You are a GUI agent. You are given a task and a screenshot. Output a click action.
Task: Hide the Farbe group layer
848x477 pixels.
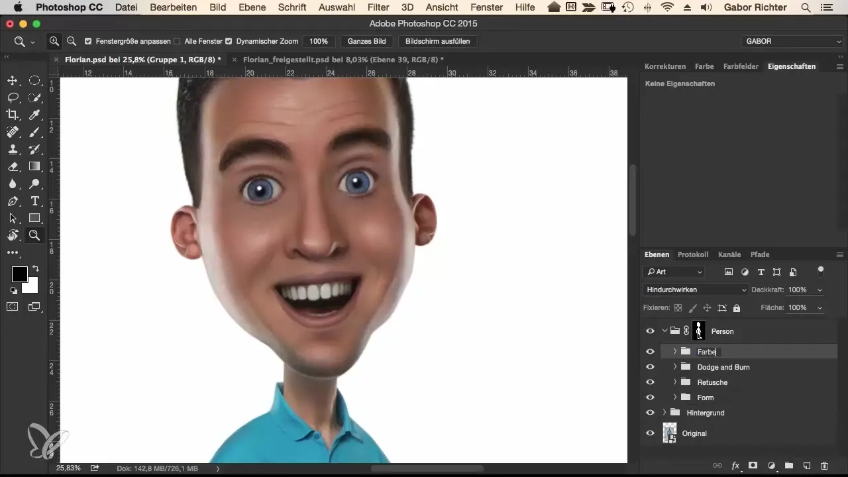pos(650,352)
